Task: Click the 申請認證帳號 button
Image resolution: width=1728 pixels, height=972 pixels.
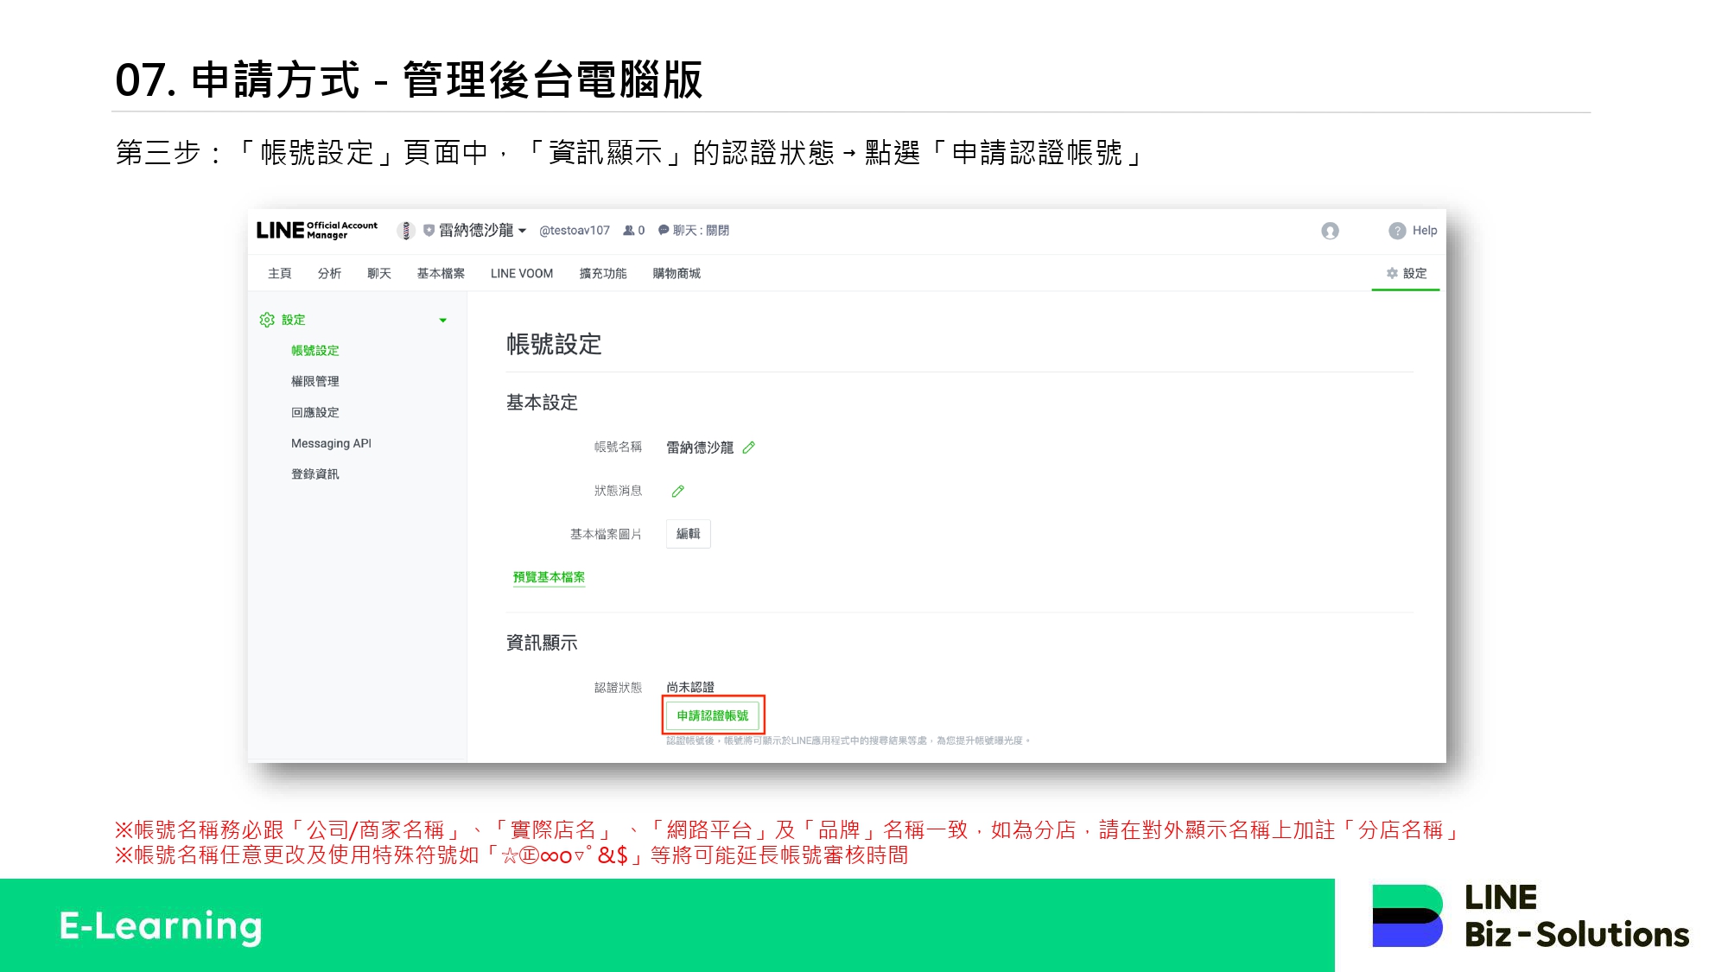Action: click(713, 715)
